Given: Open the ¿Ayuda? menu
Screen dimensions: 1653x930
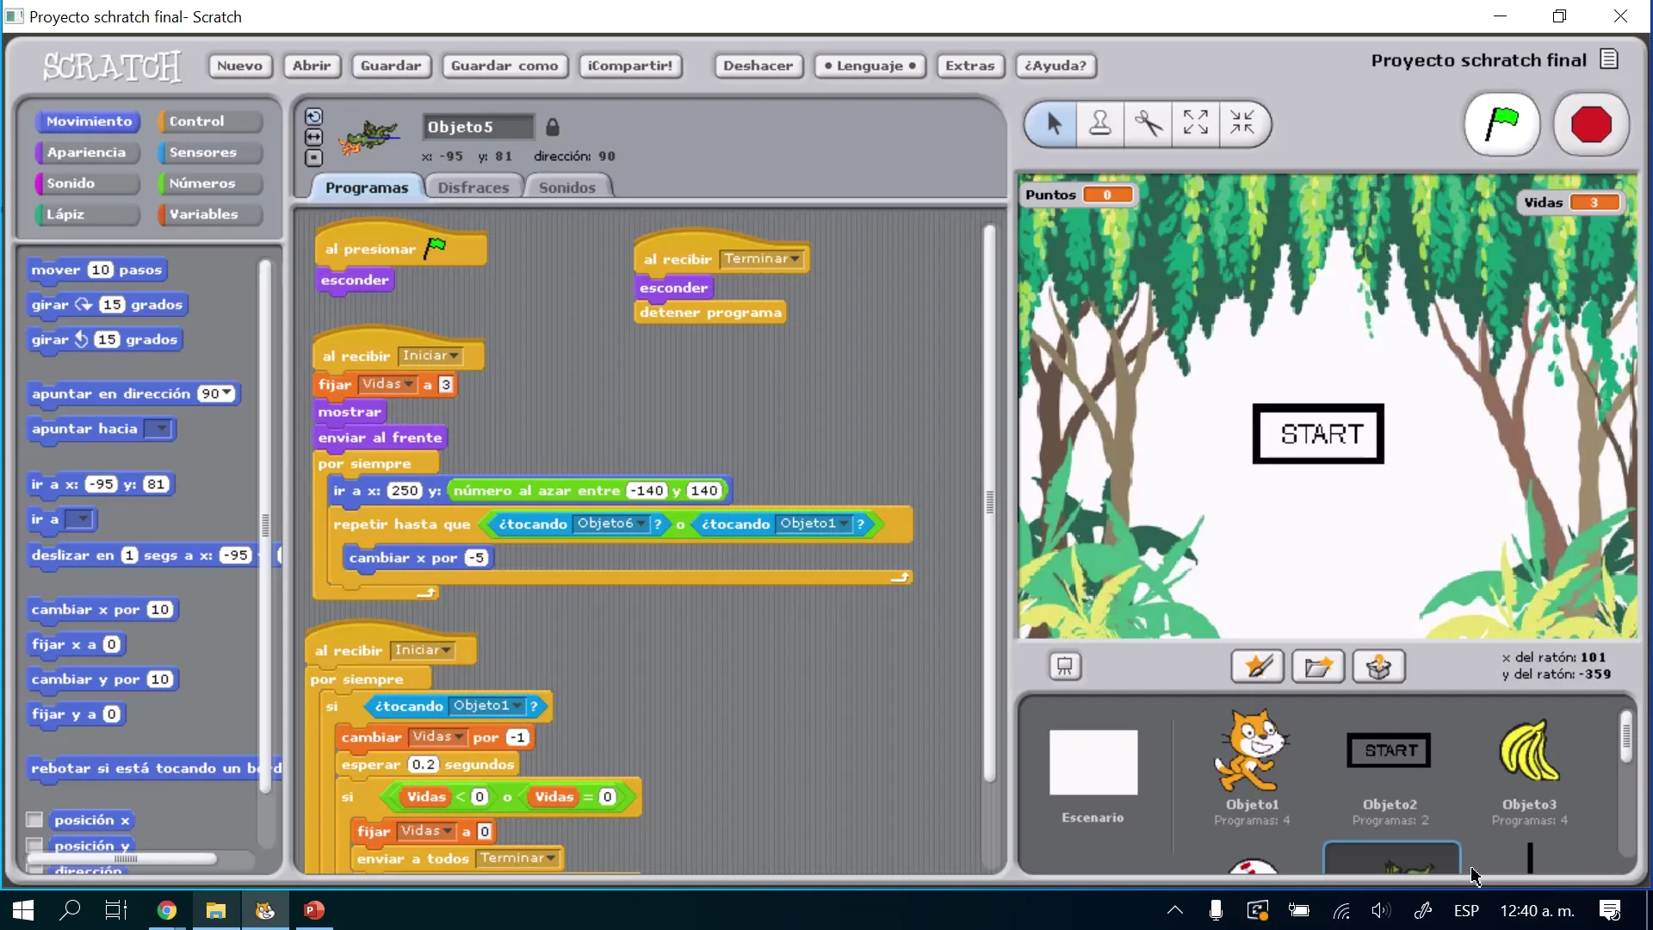Looking at the screenshot, I should (x=1056, y=65).
